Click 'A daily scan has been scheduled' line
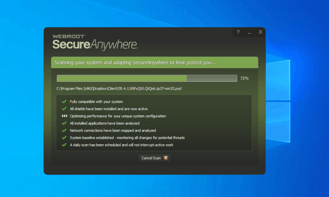This screenshot has height=197, width=329. [x=121, y=145]
